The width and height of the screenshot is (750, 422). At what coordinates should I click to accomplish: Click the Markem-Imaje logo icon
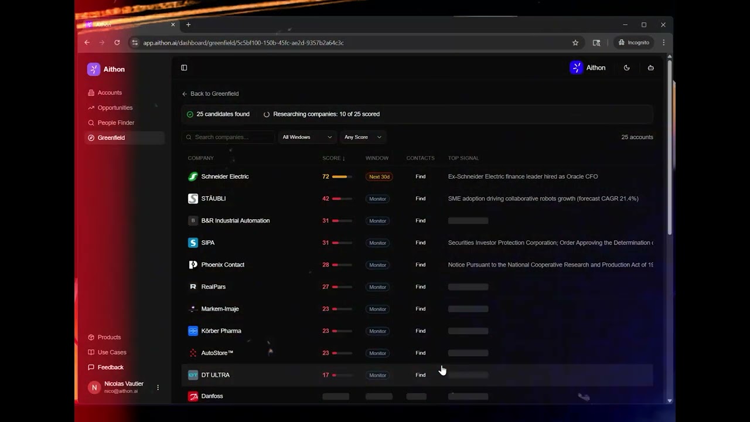(193, 309)
